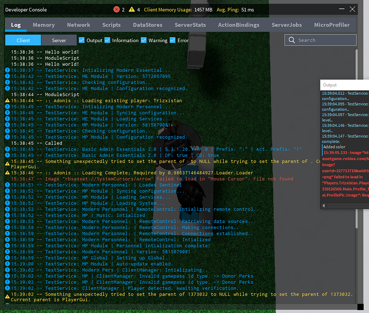369x313 pixels.
Task: Click the search magnifier icon
Action: pos(292,40)
